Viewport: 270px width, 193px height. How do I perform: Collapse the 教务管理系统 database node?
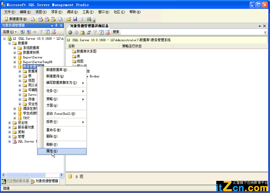(15, 67)
